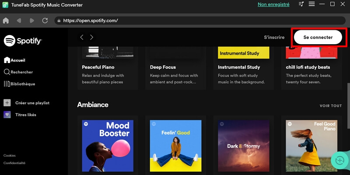Open the Dark & Stormy playlist cover
Viewport: 350px width, 175px height.
pyautogui.click(x=244, y=146)
